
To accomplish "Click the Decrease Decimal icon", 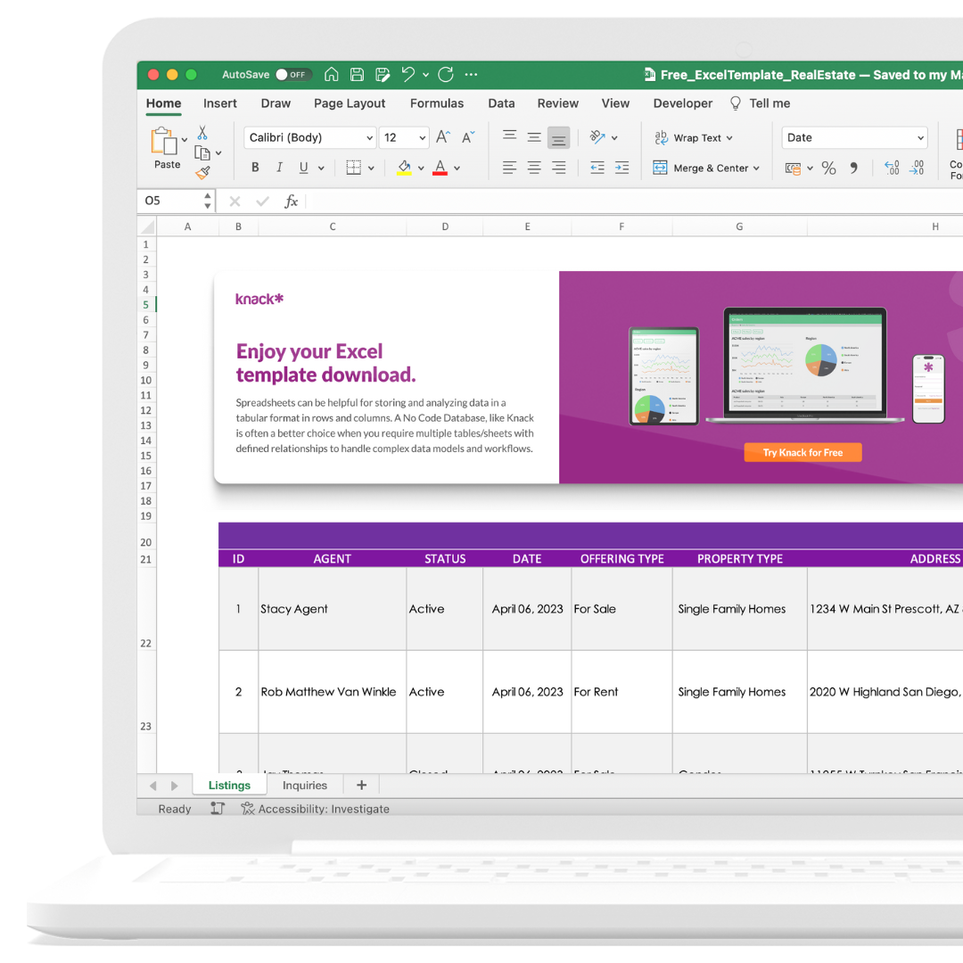I will (x=916, y=168).
